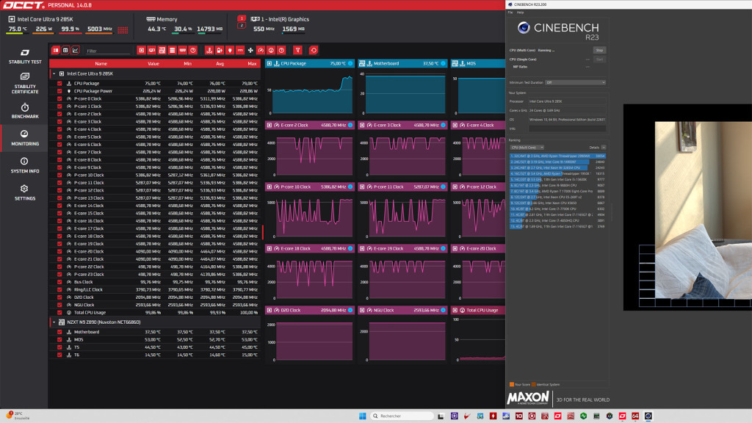Collapse NZXT N9 Z890 sensor group
Screen dimensions: 752x423
(54, 322)
